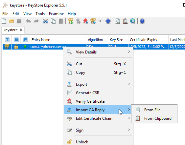Click the key pair type icon in the entry row
Screen dimensions: 185x145
click(7, 47)
